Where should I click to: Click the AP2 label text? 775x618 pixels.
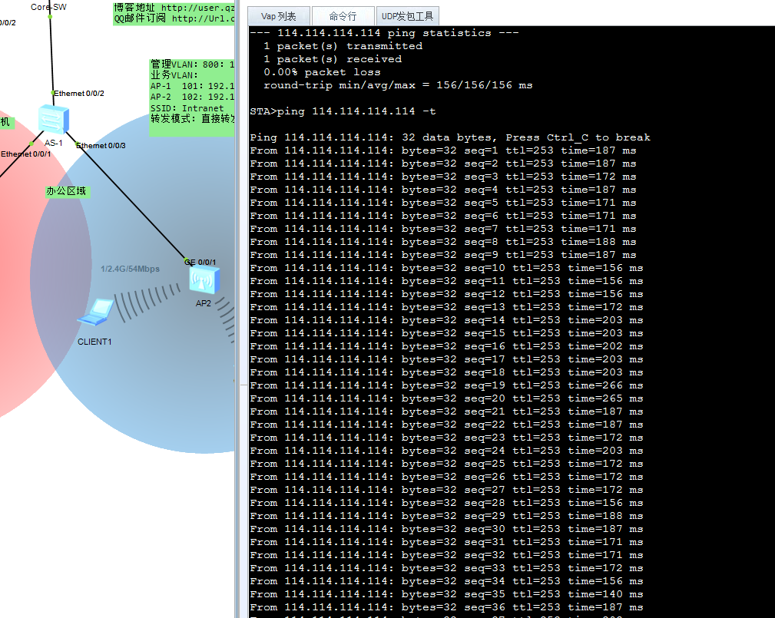click(203, 303)
